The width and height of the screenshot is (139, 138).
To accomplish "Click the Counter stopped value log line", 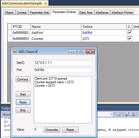I will tap(54, 82).
